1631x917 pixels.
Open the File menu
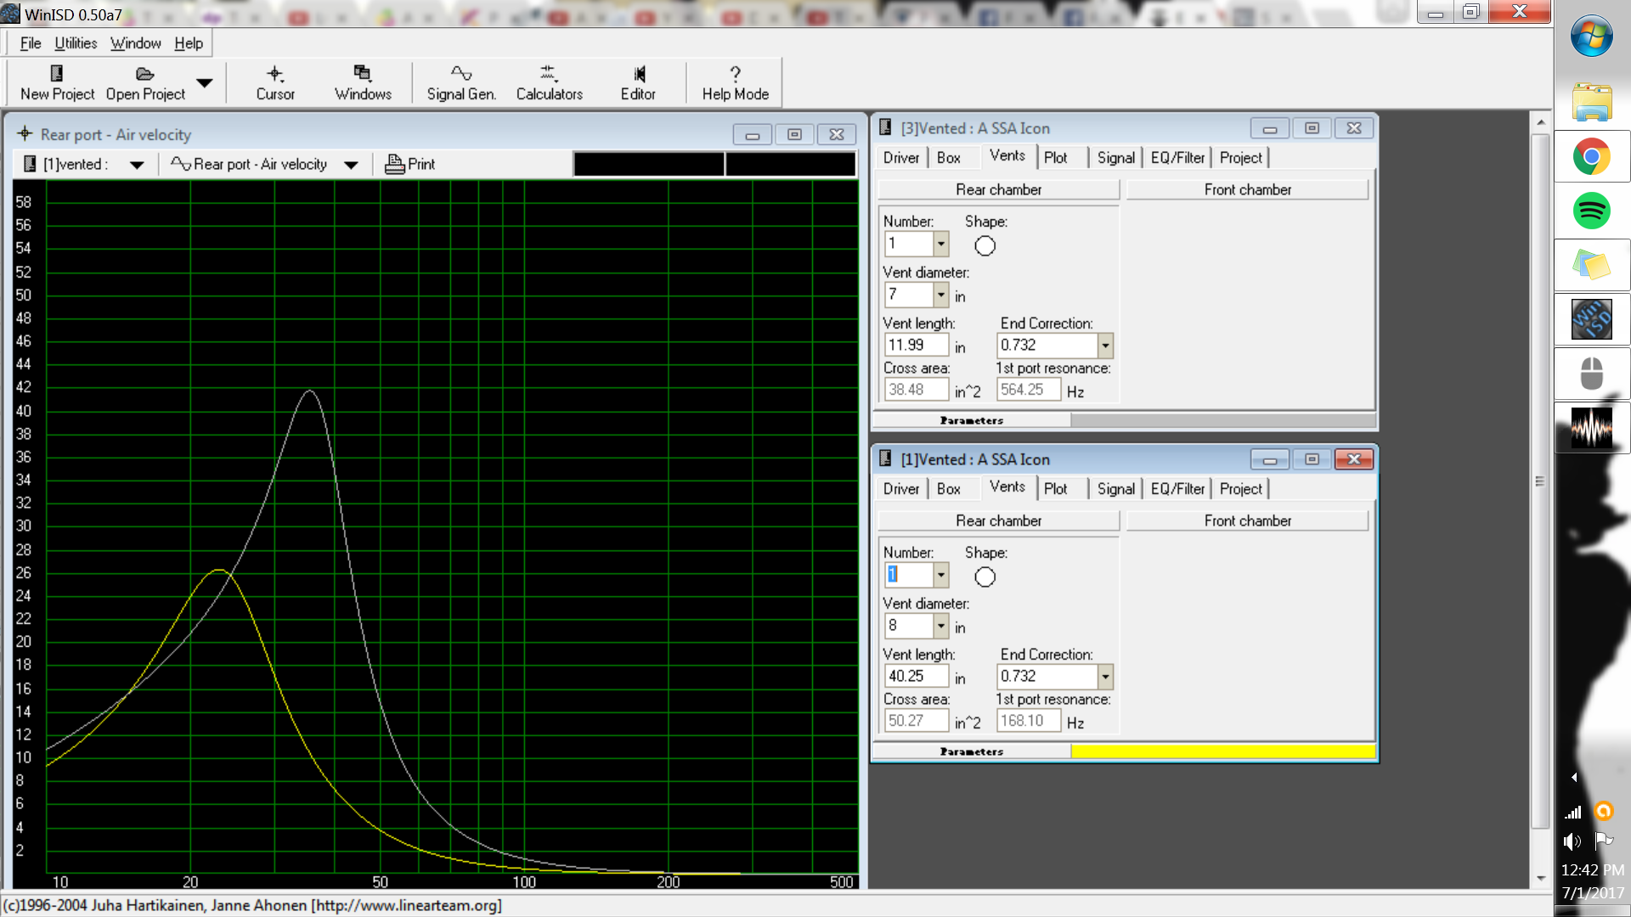[x=31, y=43]
